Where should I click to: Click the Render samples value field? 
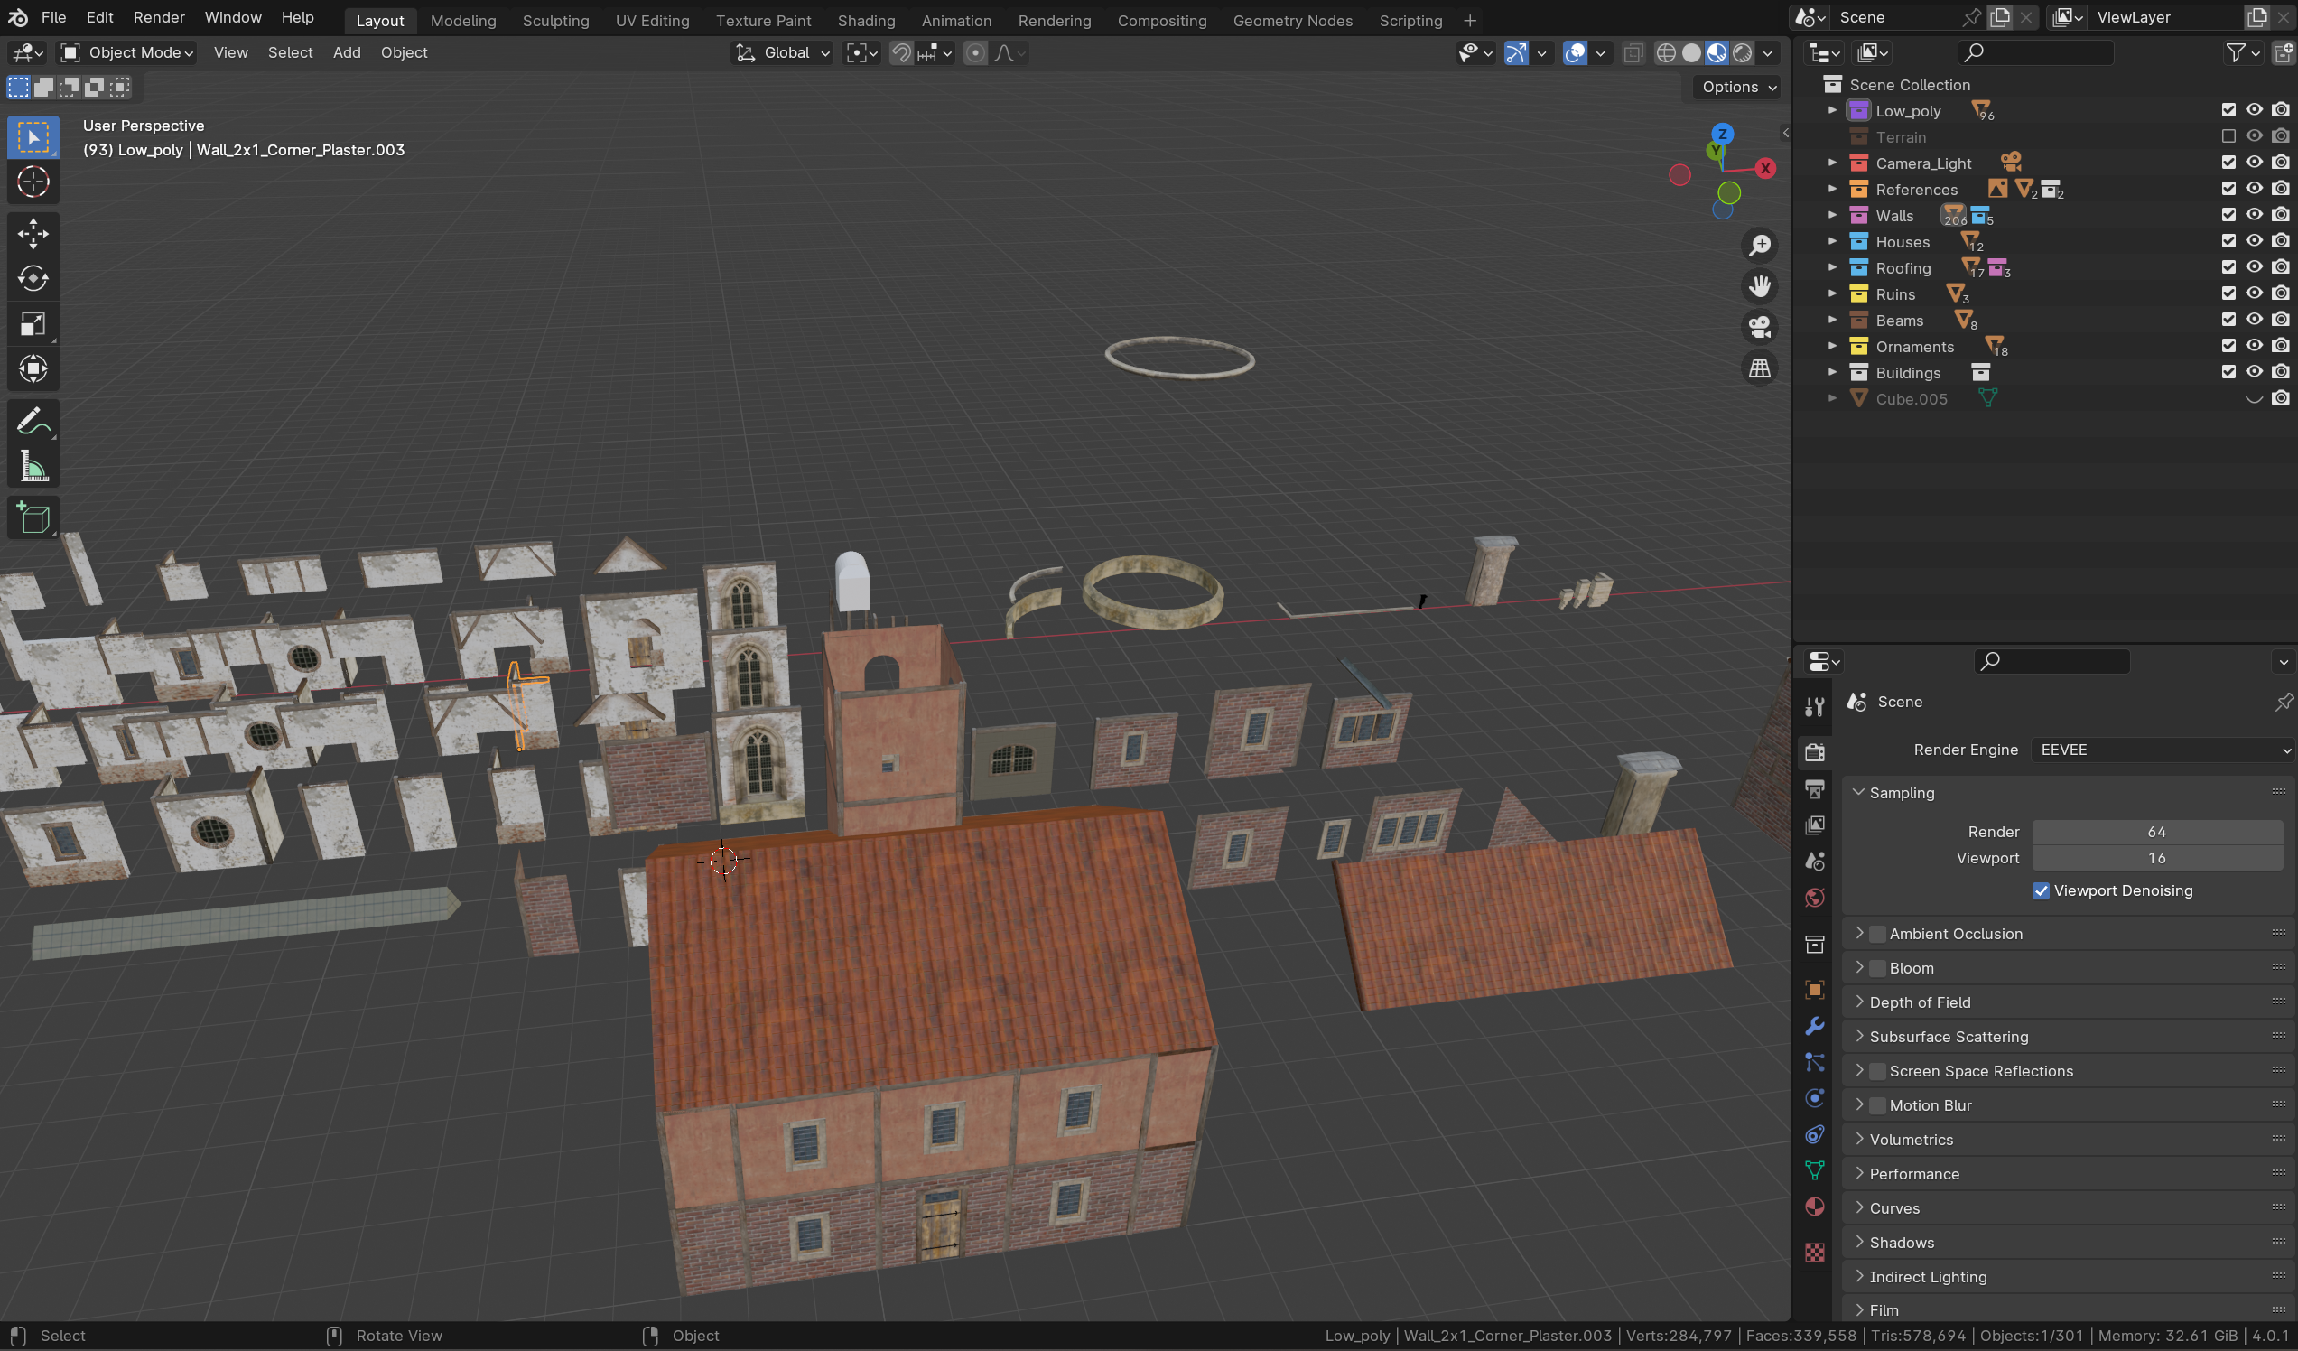(x=2155, y=831)
